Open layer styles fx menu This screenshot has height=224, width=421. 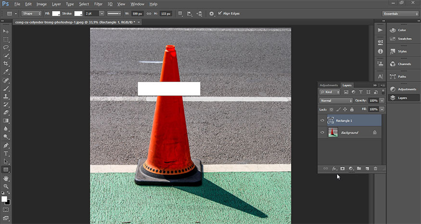[334, 169]
